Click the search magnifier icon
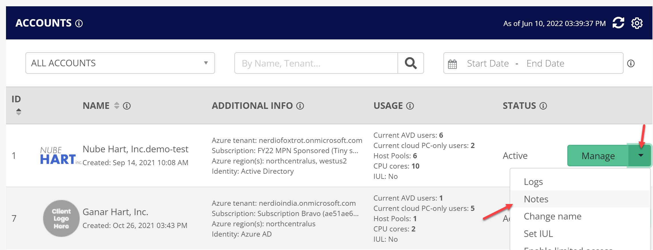 pos(411,63)
